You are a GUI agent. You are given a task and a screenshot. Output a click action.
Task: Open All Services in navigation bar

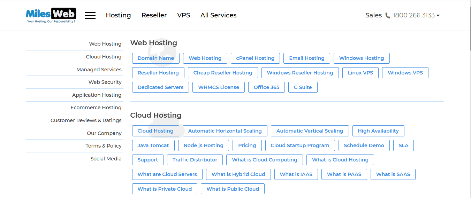(219, 15)
